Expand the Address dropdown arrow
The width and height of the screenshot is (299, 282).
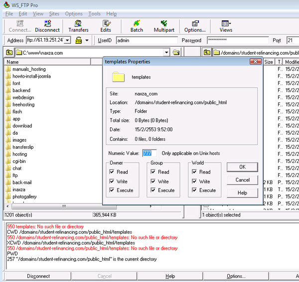tap(67, 40)
